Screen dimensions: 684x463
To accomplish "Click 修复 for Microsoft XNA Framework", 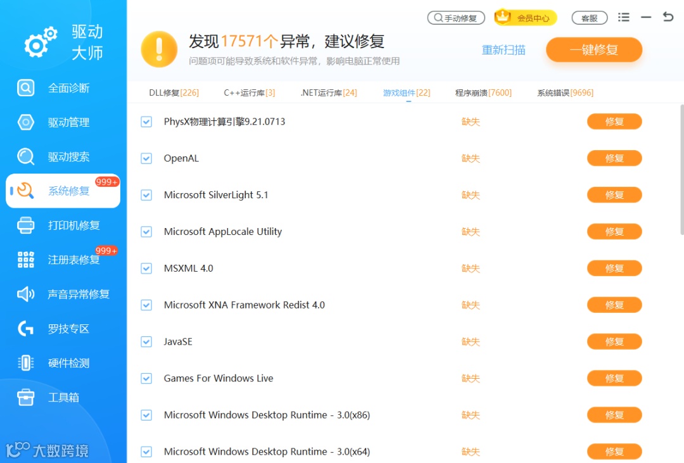I will coord(614,305).
